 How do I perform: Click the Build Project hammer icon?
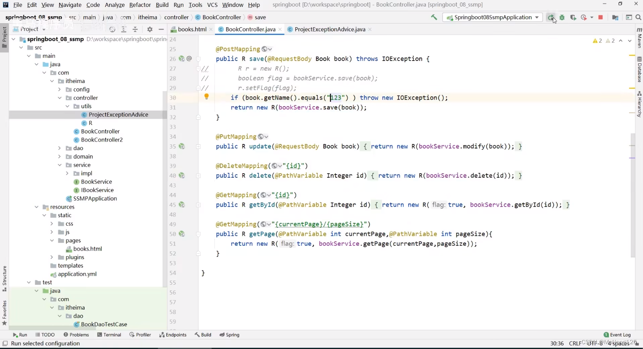(434, 17)
